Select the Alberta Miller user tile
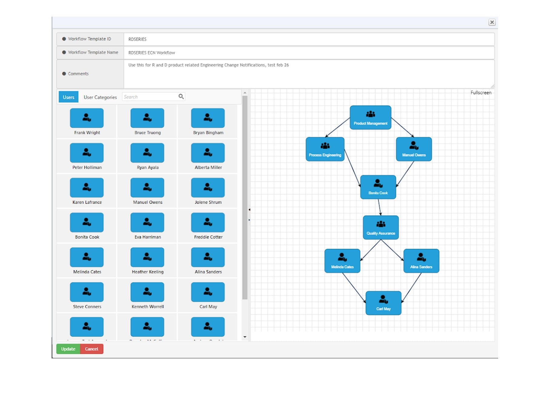 (x=208, y=153)
